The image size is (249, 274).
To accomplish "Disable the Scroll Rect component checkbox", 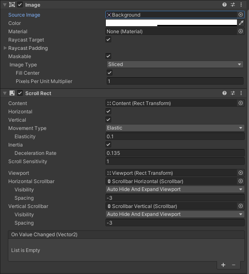I will pyautogui.click(x=20, y=93).
